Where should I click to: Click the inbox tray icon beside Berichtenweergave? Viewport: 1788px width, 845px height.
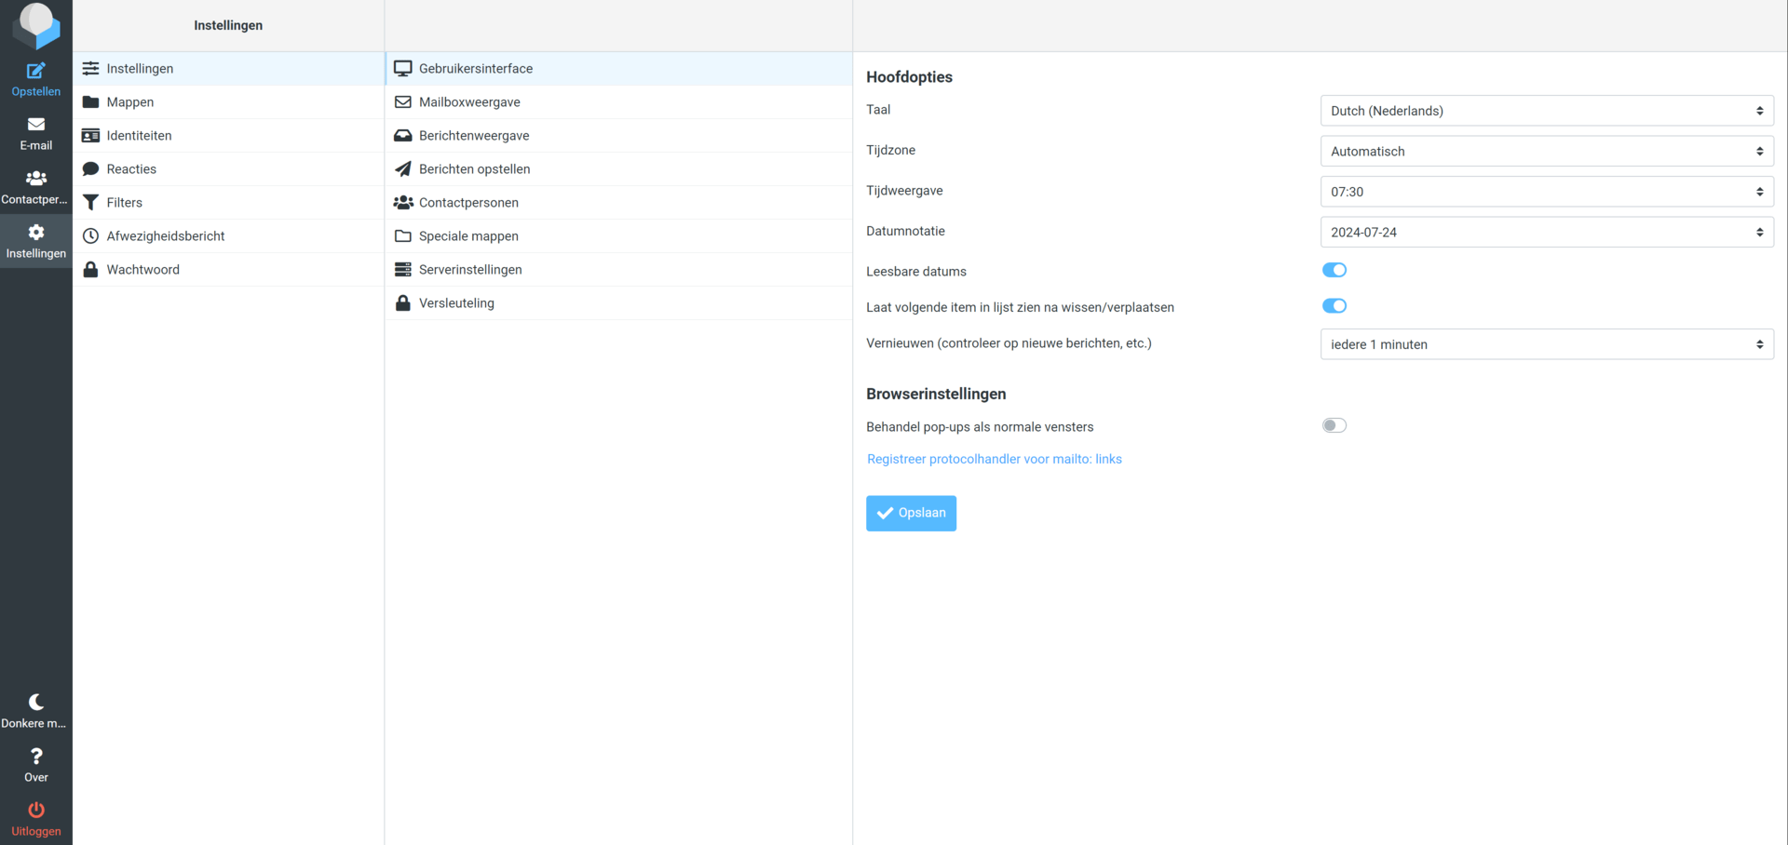(402, 135)
